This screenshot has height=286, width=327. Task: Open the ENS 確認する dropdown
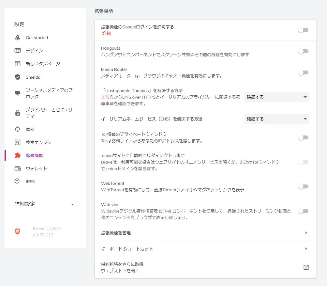click(276, 119)
